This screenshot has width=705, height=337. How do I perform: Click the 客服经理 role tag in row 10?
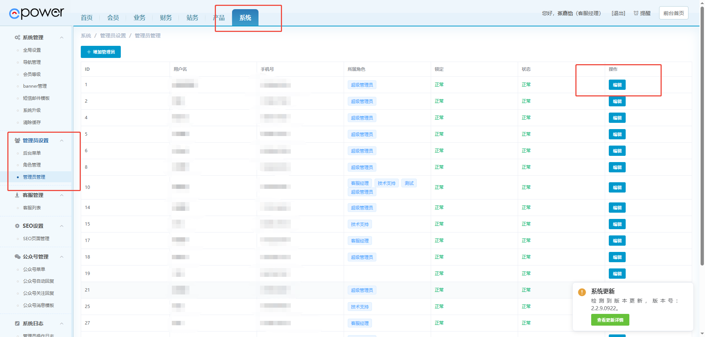(x=360, y=183)
